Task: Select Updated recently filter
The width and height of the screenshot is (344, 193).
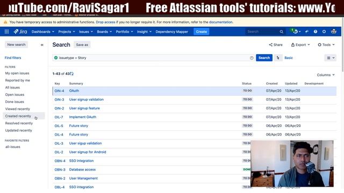Action: pyautogui.click(x=18, y=130)
